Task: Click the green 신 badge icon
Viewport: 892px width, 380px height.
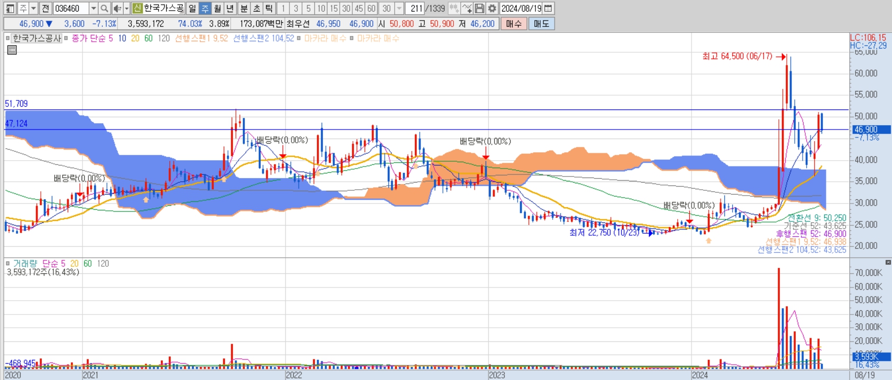Action: pos(137,8)
